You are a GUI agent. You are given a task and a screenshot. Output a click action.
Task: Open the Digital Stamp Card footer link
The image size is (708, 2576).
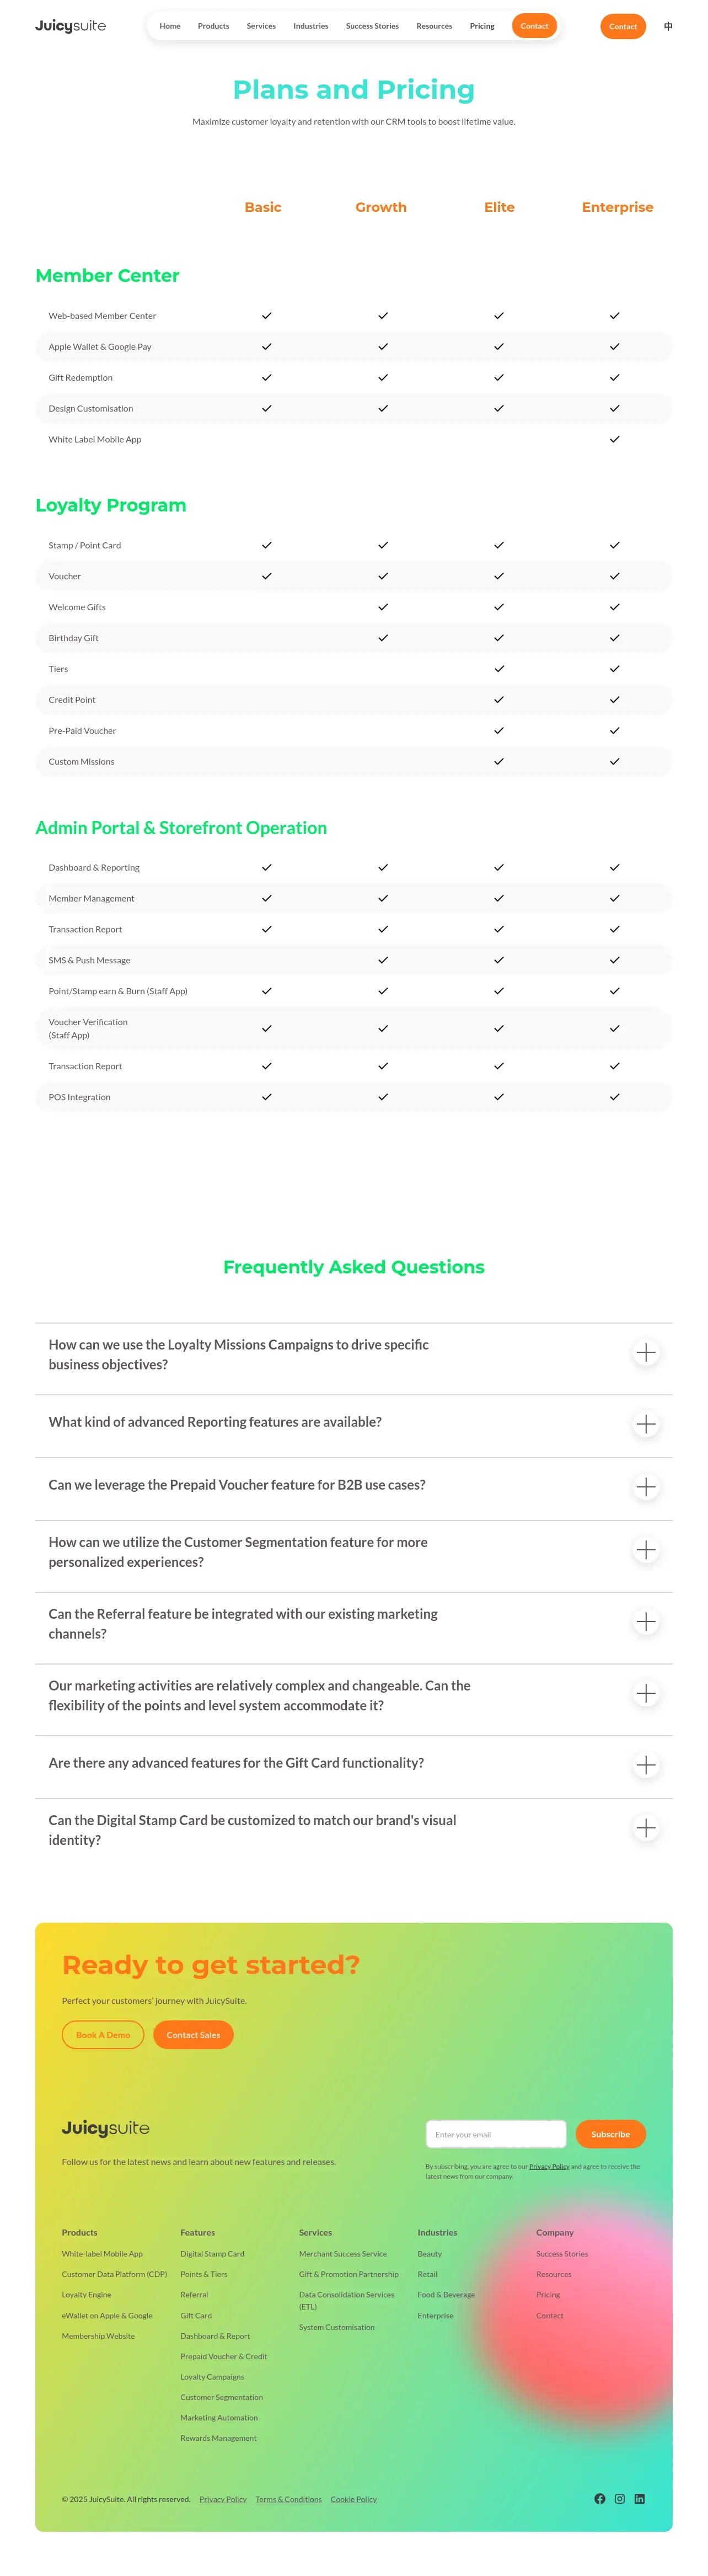pyautogui.click(x=212, y=2253)
